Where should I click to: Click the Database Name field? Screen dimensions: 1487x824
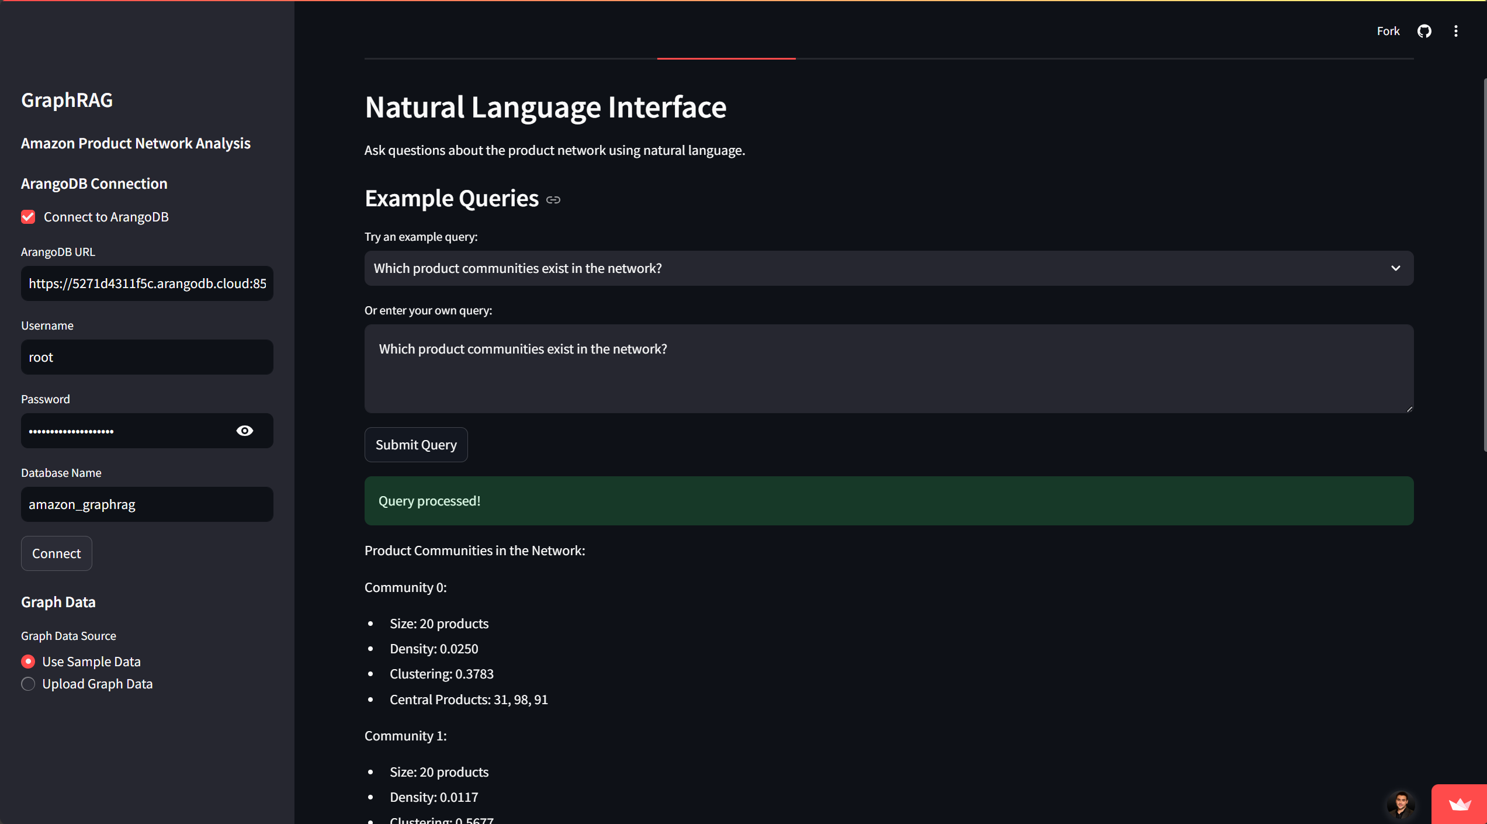coord(147,504)
